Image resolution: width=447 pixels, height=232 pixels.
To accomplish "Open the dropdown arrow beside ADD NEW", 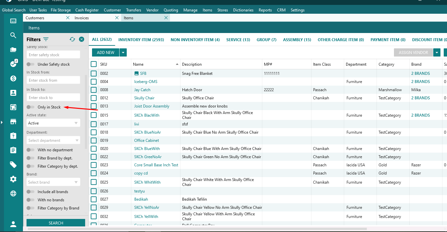I will tap(123, 53).
